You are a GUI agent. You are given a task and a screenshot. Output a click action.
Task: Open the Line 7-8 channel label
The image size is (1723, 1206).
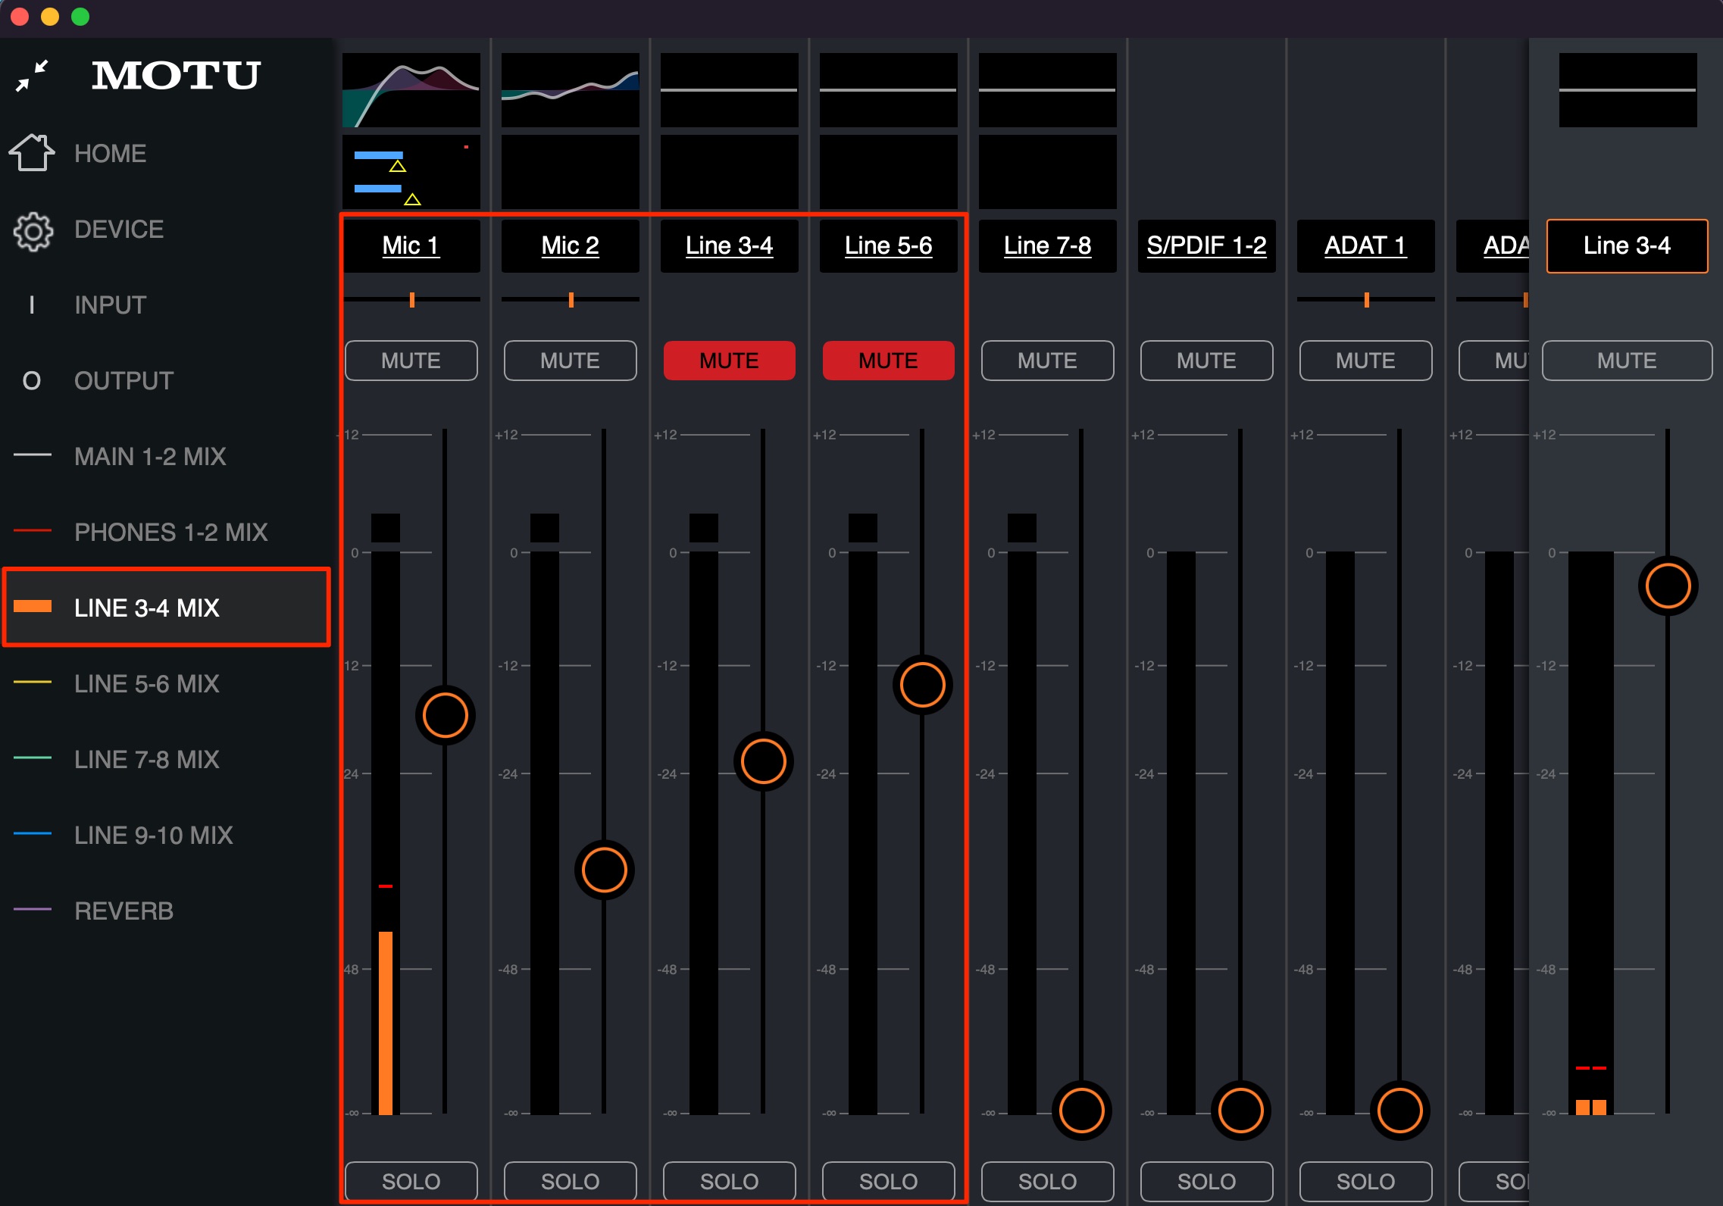[x=1048, y=245]
